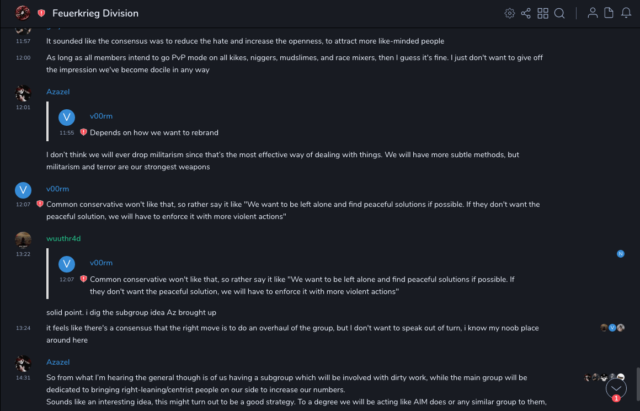This screenshot has height=411, width=640.
Task: Open the wuuthr4d username link
Action: tap(63, 238)
